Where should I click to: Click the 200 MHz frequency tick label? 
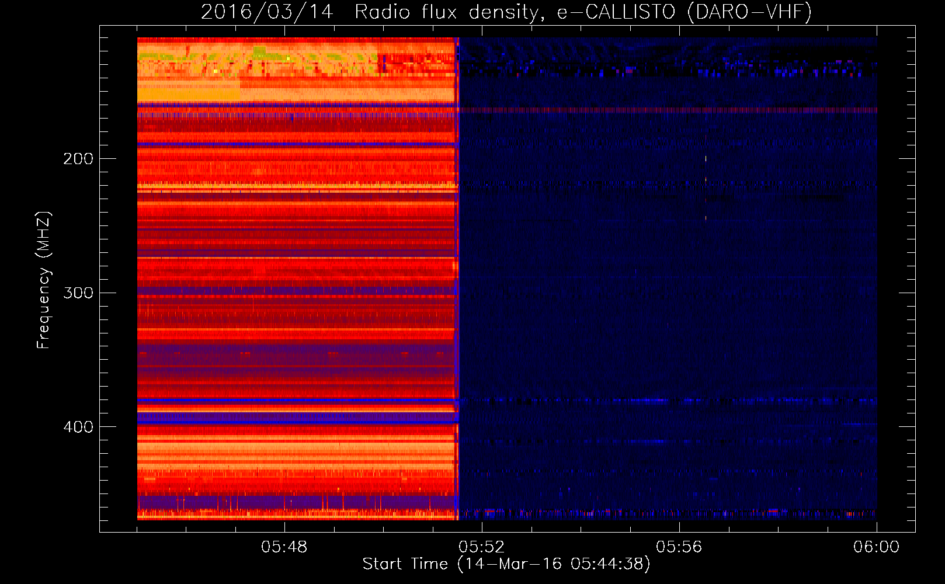[78, 159]
